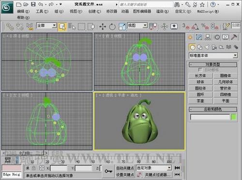Image resolution: width=242 pixels, height=180 pixels.
Task: Open the 全部 selection filter dropdown
Action: [x=54, y=25]
